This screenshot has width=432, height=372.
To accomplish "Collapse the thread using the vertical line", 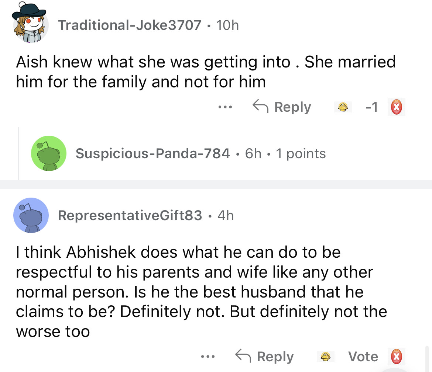I will [x=18, y=153].
